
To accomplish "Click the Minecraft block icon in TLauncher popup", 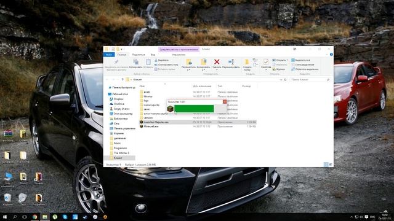I will (171, 109).
